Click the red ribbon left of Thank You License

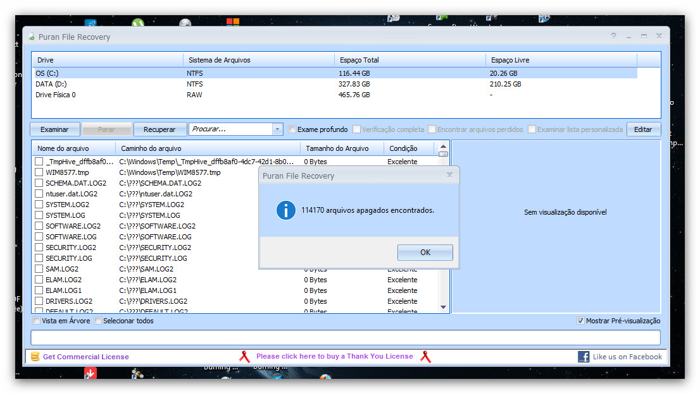(x=245, y=357)
